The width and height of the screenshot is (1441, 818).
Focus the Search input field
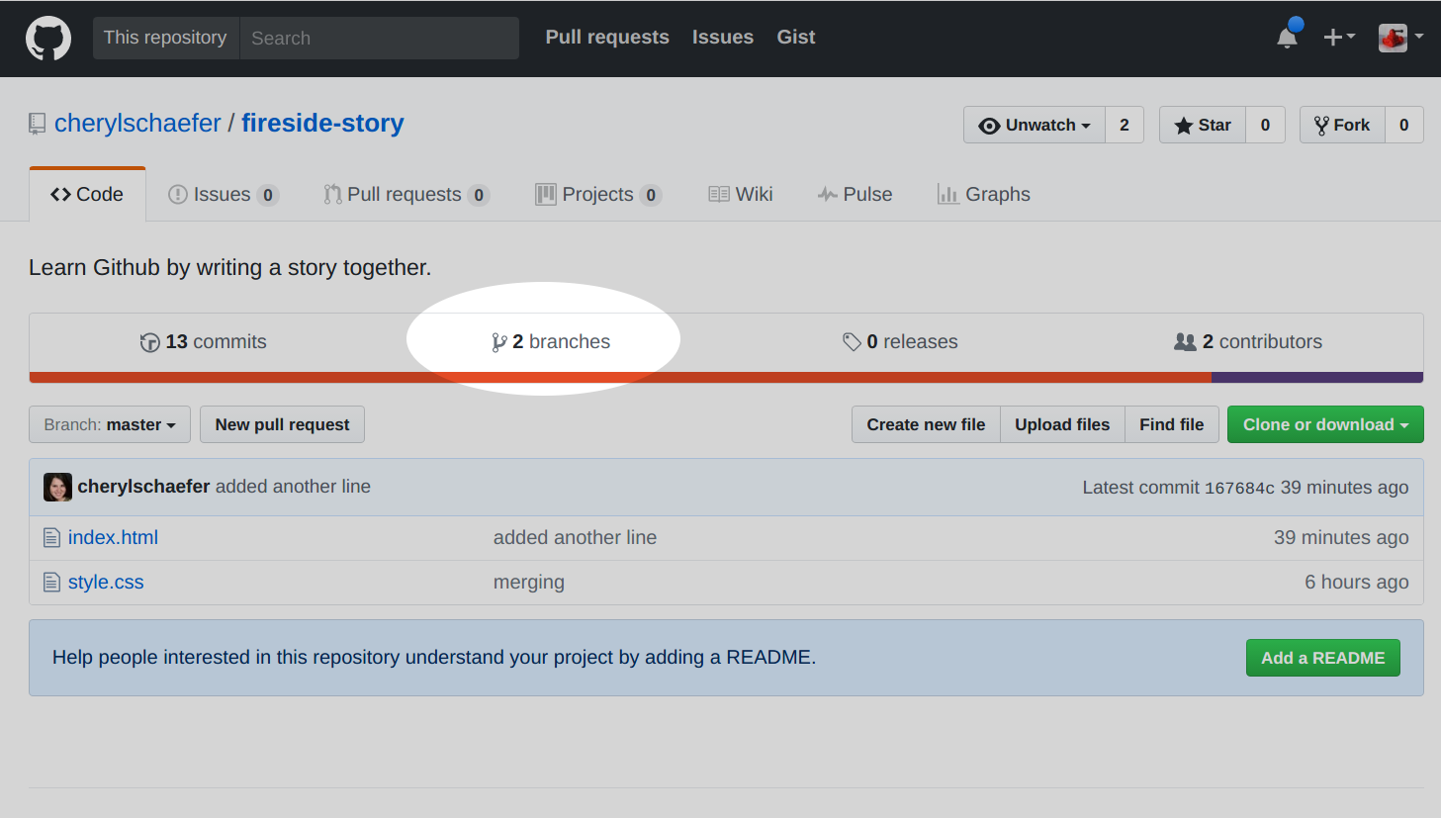[380, 38]
